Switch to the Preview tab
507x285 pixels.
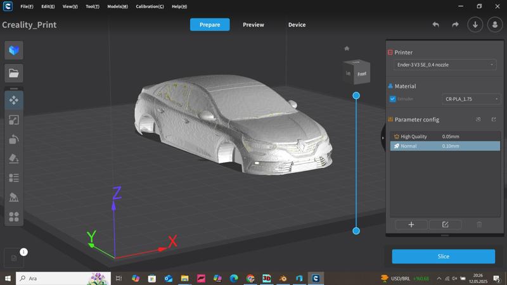tap(253, 25)
